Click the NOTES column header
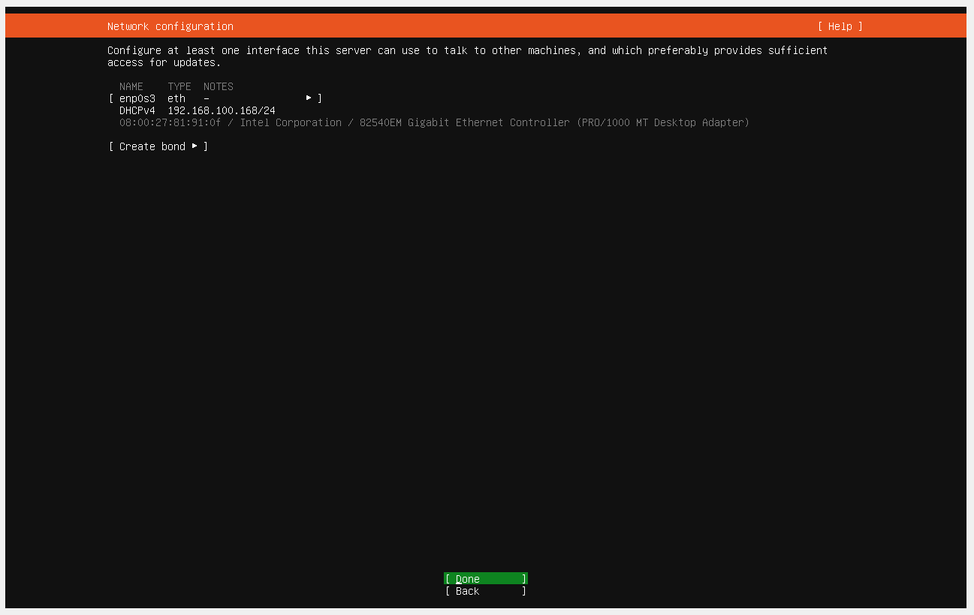The image size is (974, 615). point(219,86)
